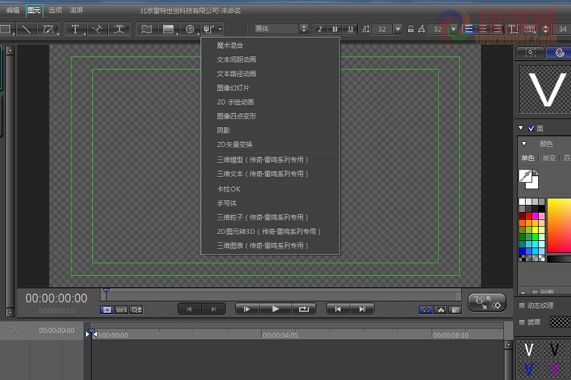Uncheck the 面 checkbox
The width and height of the screenshot is (571, 380).
pos(531,128)
